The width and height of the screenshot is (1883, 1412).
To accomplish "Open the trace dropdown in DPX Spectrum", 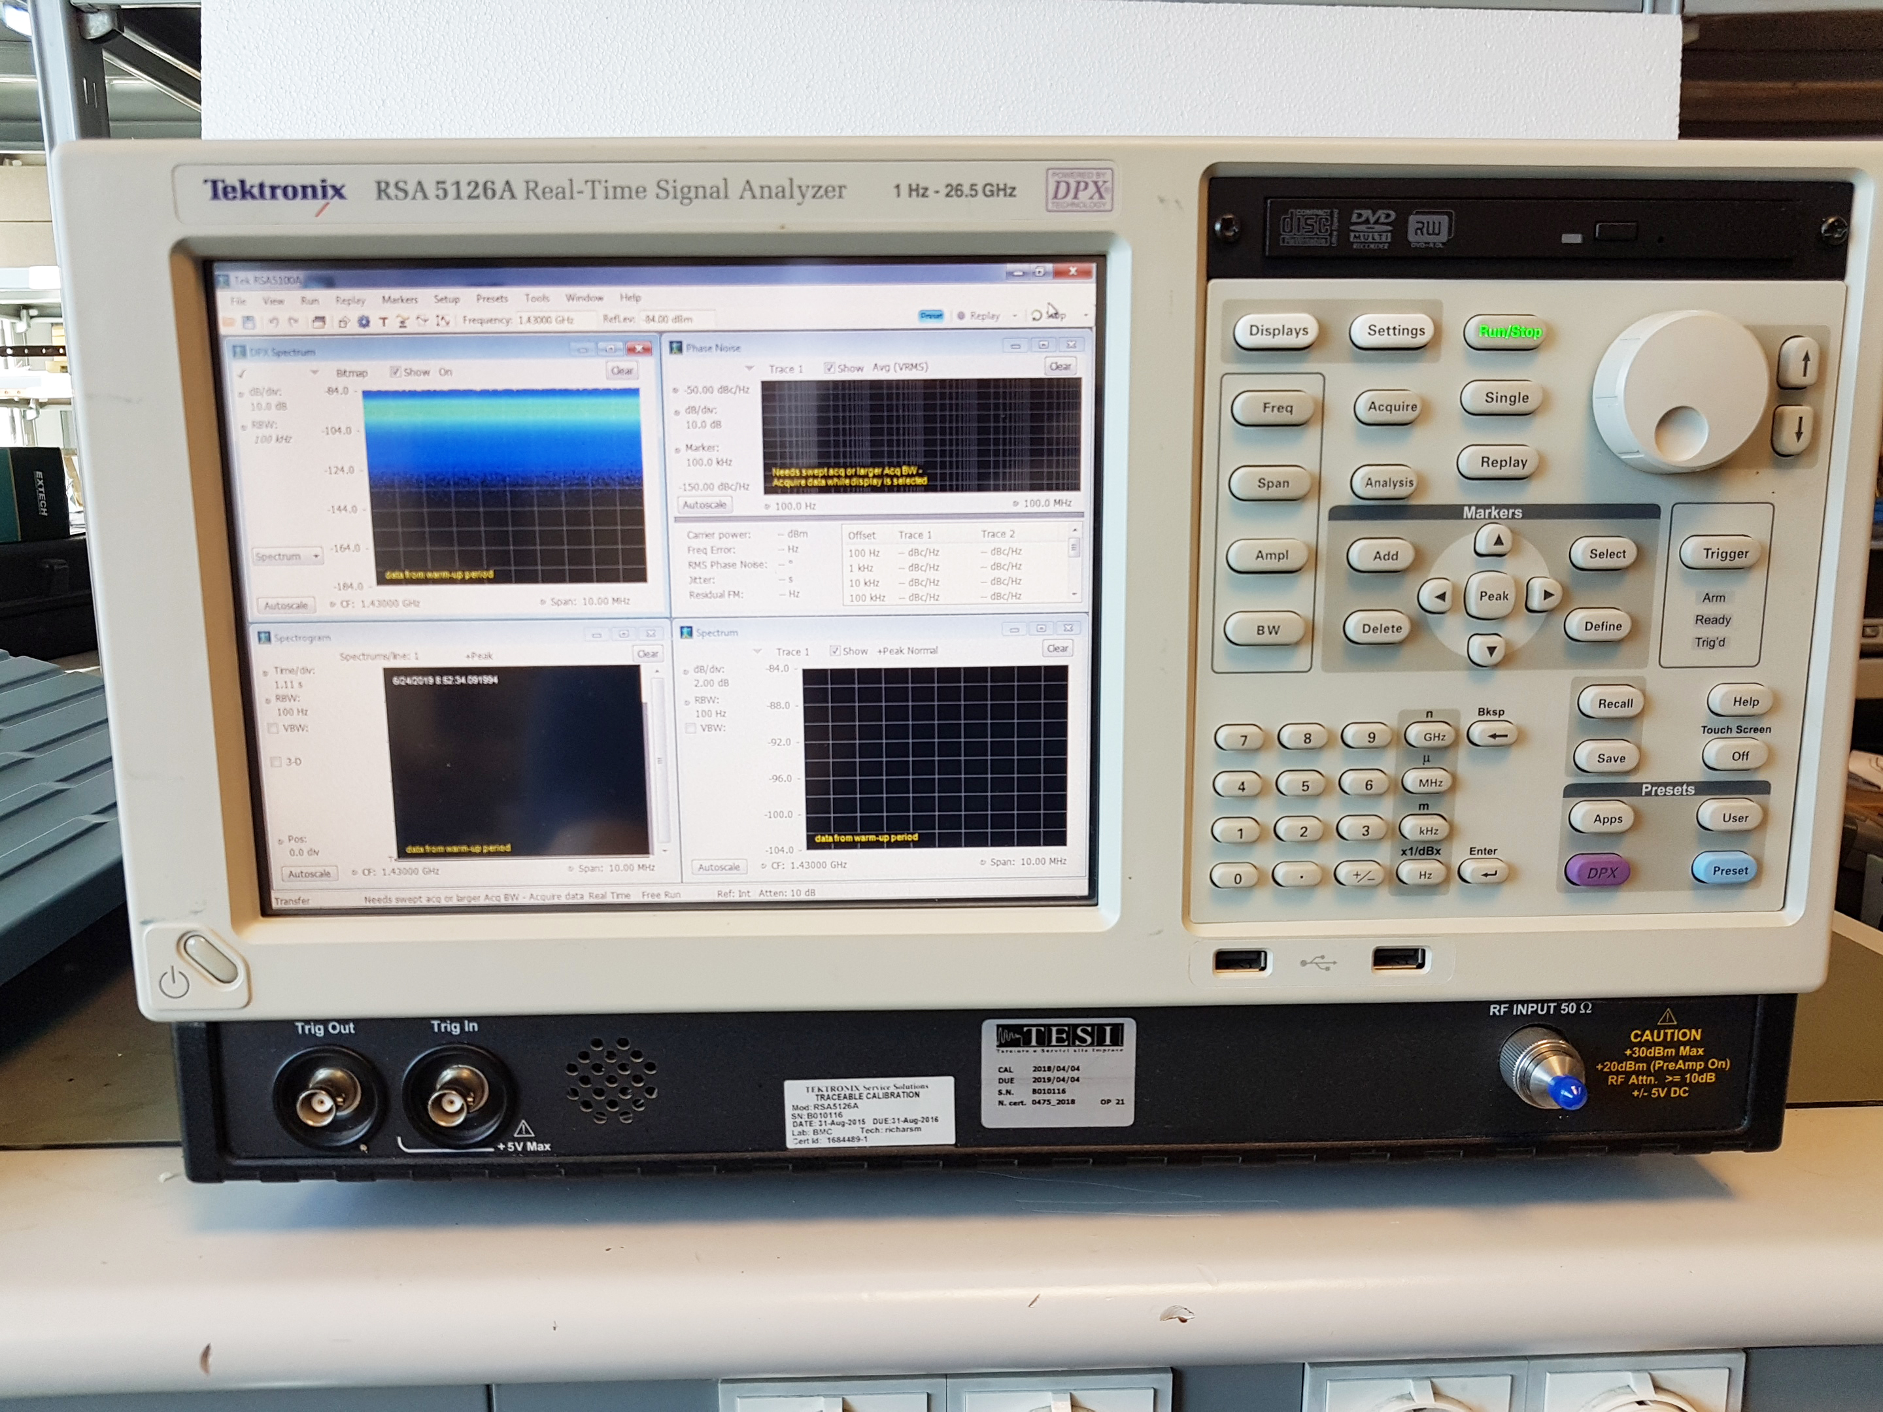I will tap(315, 373).
